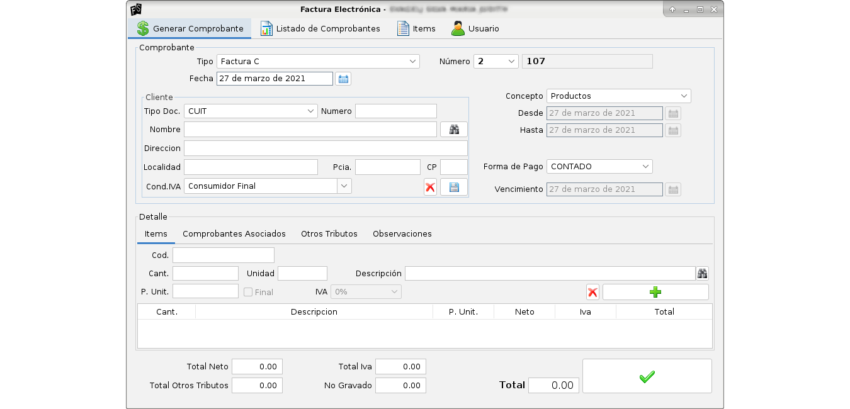Click the binoculars search icon beside Nombre
Screen dimensions: 850x409
453,130
